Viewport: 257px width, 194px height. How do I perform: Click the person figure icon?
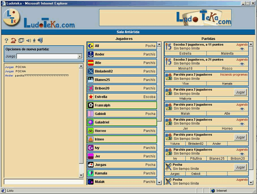point(34,40)
